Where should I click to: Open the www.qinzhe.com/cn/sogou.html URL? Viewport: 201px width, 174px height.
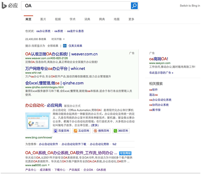pyautogui.click(x=44, y=87)
